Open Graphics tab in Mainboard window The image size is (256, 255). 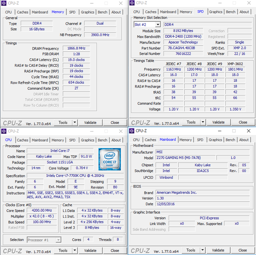[215, 140]
